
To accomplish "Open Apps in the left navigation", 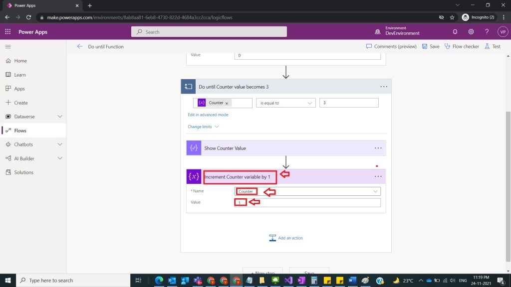I will click(x=19, y=89).
